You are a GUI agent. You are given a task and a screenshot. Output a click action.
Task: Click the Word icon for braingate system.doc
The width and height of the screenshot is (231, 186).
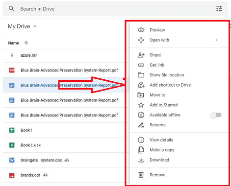pos(12,160)
